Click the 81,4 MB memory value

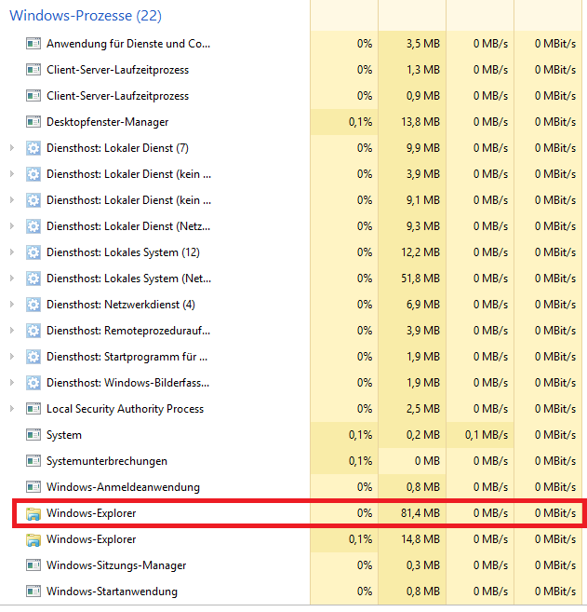pyautogui.click(x=420, y=513)
